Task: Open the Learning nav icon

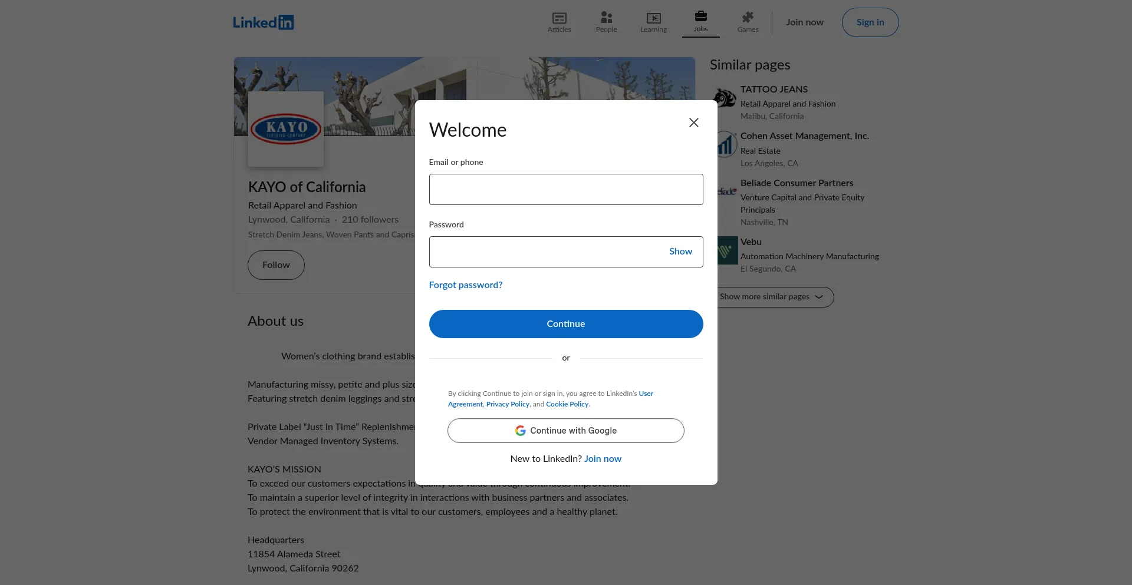Action: [x=653, y=22]
